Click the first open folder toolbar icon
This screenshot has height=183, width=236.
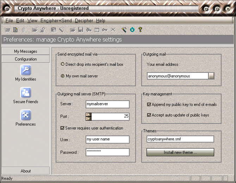[x=35, y=30]
